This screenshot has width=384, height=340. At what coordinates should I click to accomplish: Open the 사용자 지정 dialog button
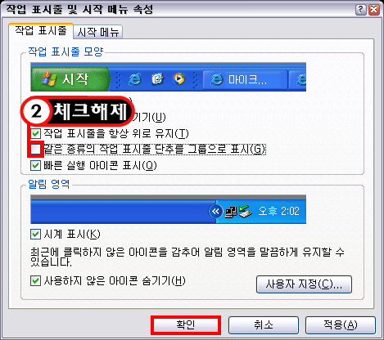pos(304,284)
